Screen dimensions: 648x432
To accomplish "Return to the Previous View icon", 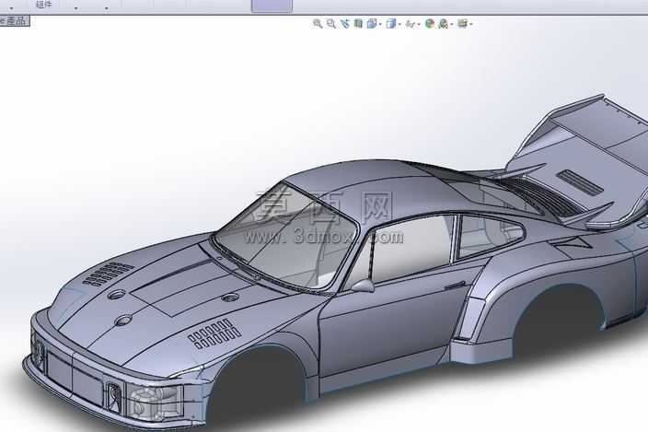I will point(345,24).
